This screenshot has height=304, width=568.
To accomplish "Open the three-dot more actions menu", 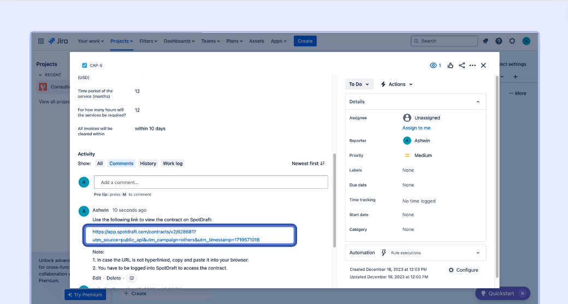I will tap(472, 65).
